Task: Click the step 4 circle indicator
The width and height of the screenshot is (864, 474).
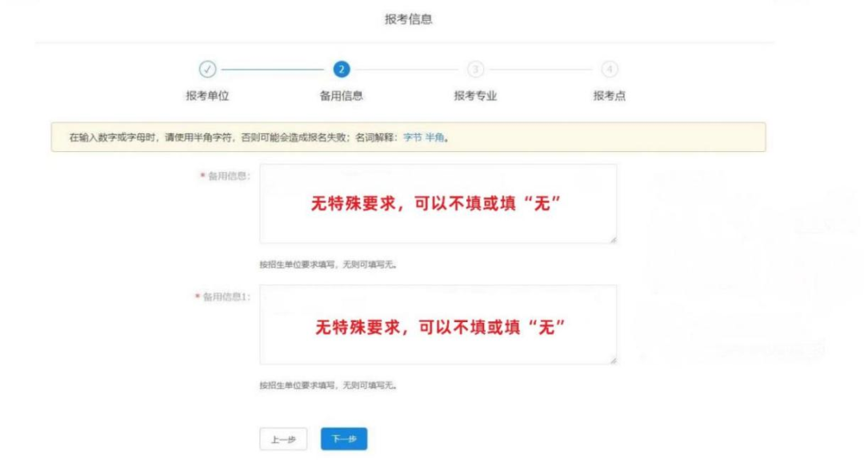Action: pos(610,70)
